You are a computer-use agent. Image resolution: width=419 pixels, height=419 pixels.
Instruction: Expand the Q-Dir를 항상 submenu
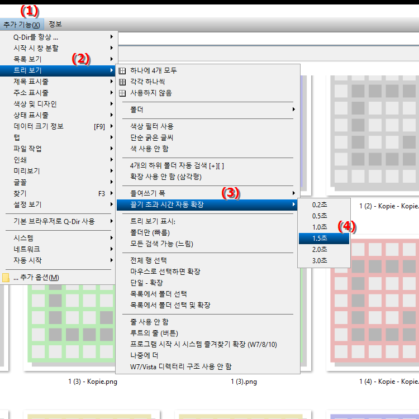(x=58, y=37)
